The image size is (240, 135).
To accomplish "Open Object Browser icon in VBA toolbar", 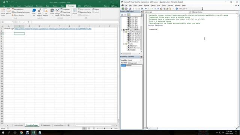I will (x=170, y=9).
